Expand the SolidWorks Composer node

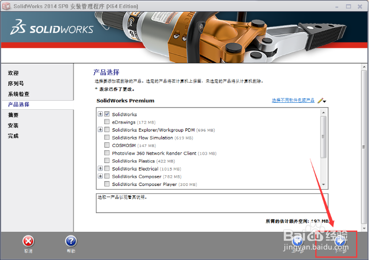click(100, 176)
